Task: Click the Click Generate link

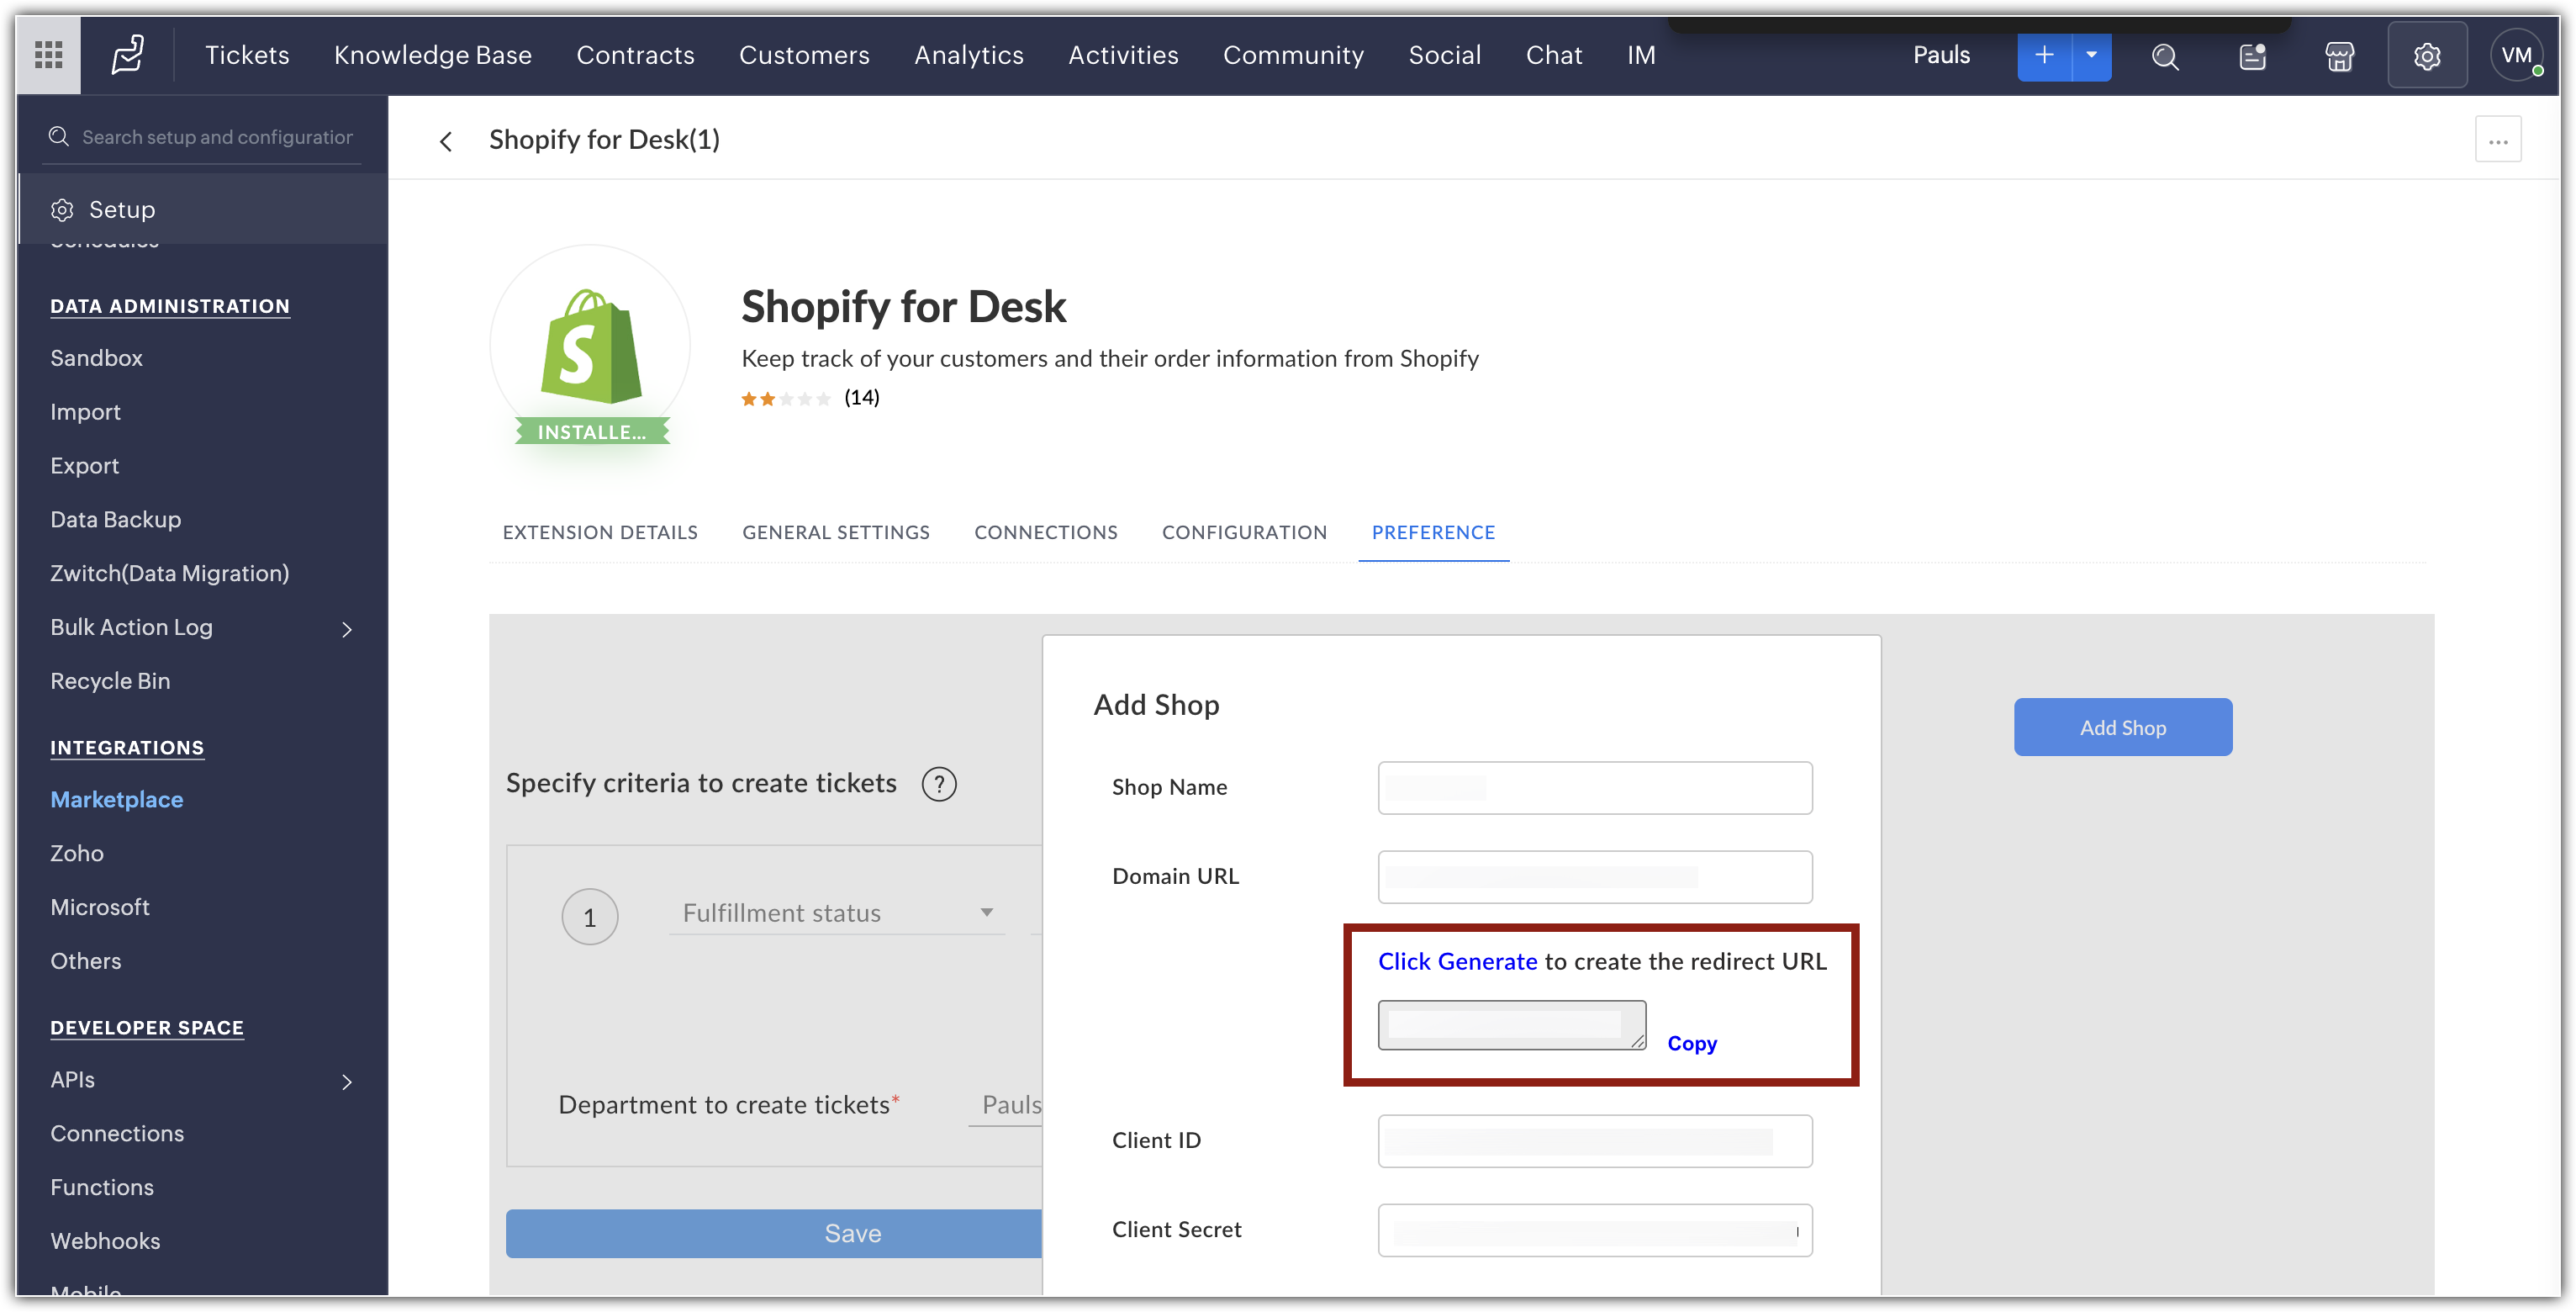Action: coord(1457,961)
